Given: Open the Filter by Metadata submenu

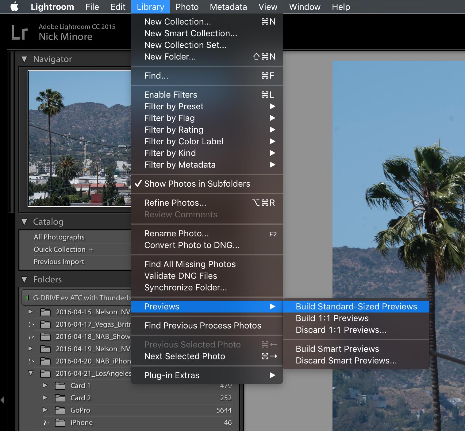Looking at the screenshot, I should tap(207, 165).
